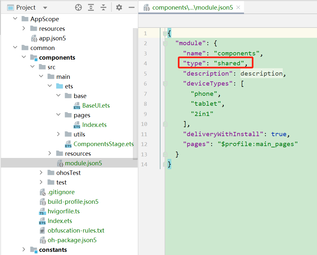
Task: Click the Project panel title label
Action: [x=26, y=7]
